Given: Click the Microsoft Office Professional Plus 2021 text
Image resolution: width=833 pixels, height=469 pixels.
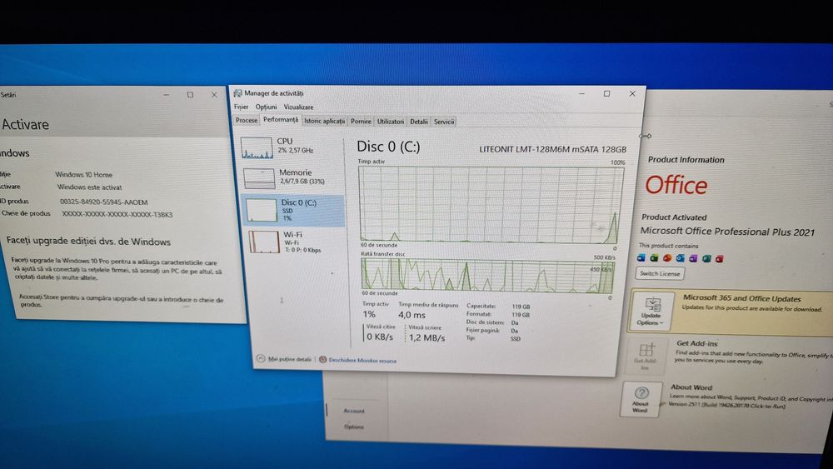Looking at the screenshot, I should 727,232.
